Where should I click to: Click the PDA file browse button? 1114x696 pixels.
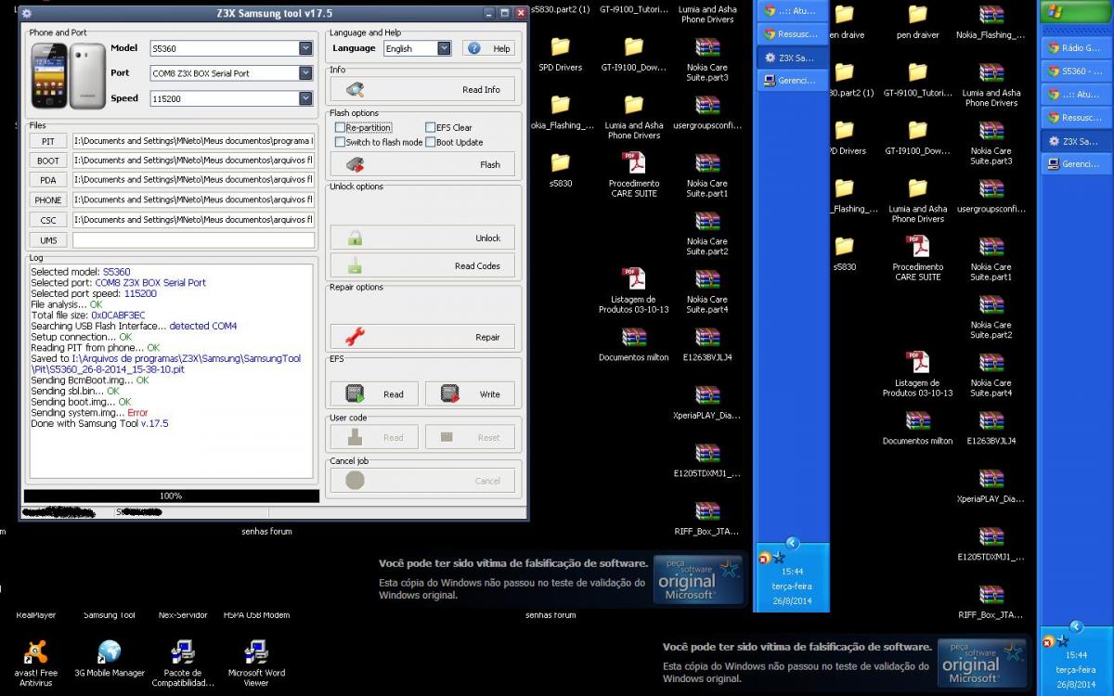pyautogui.click(x=48, y=181)
